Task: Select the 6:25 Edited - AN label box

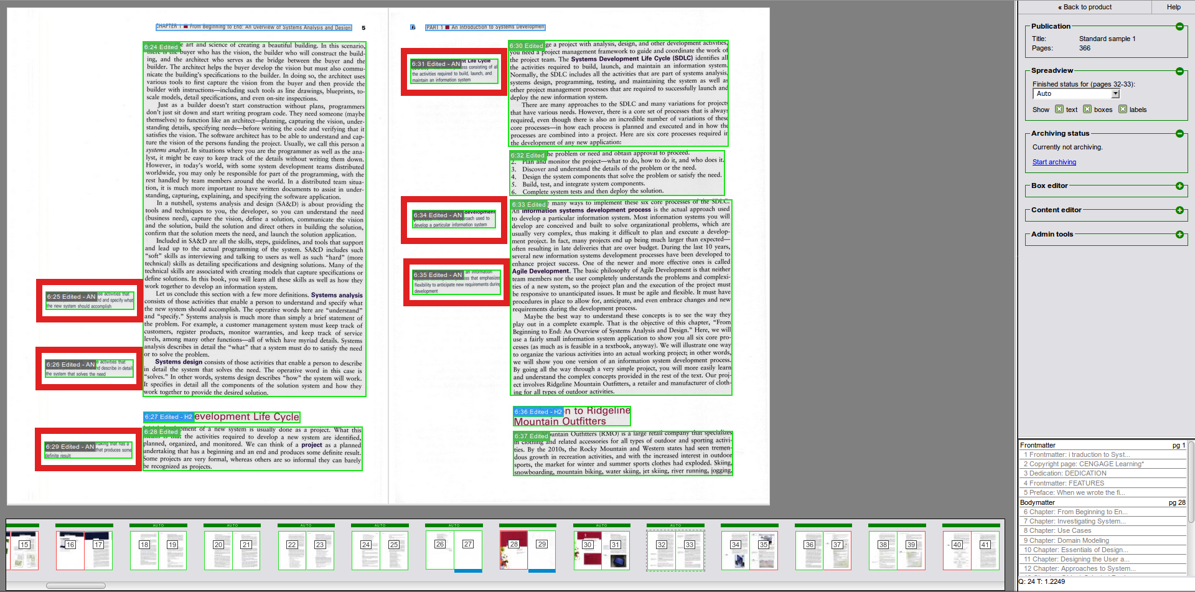Action: click(71, 297)
